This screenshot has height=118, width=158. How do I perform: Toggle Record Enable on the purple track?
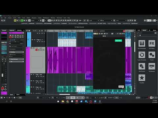click(x=37, y=50)
